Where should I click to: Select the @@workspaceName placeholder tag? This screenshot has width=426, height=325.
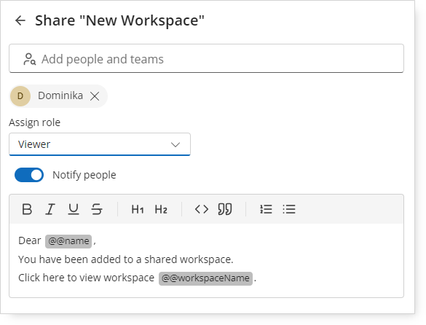click(x=205, y=278)
